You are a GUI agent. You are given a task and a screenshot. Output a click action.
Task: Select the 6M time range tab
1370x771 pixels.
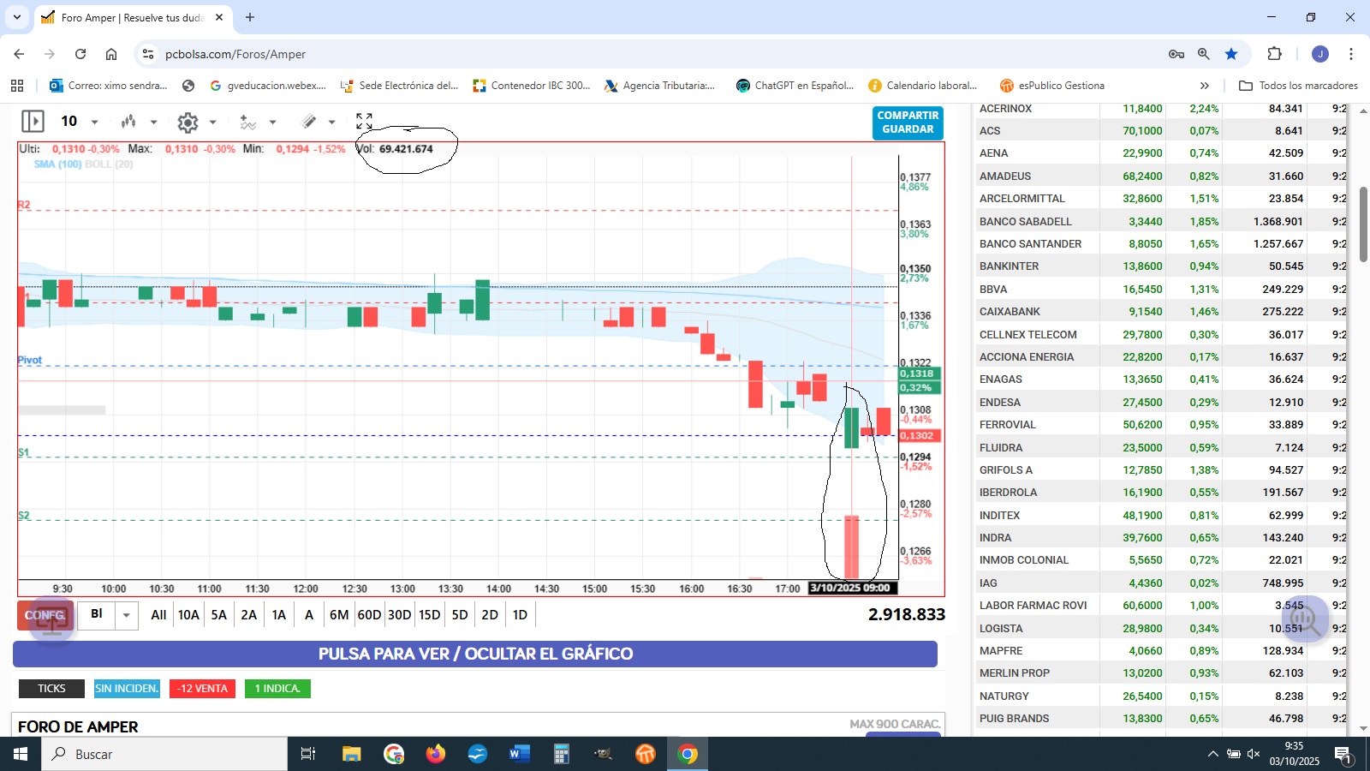[x=339, y=615]
